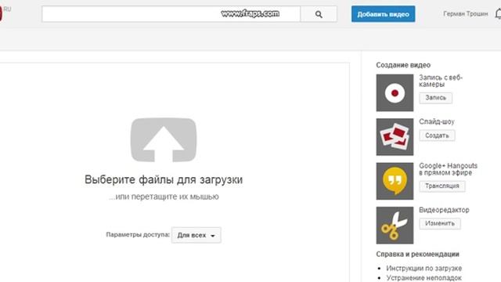Click the search magnifier button
The width and height of the screenshot is (501, 282).
tap(319, 14)
